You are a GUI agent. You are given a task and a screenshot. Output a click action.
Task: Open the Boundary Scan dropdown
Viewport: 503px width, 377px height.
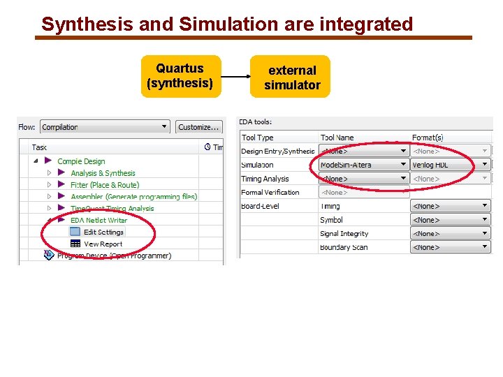pyautogui.click(x=451, y=247)
